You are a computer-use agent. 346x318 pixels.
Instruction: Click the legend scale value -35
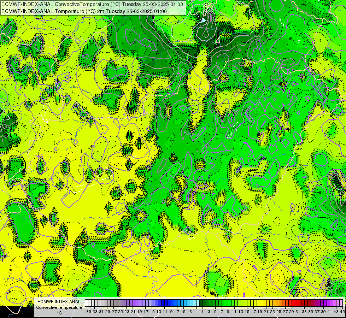(x=88, y=312)
